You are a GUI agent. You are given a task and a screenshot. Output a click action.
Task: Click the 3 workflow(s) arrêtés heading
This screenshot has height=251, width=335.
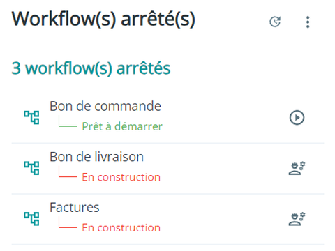[91, 68]
